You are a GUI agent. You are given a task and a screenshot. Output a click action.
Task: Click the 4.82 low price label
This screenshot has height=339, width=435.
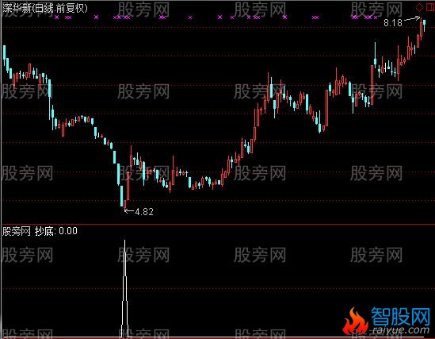point(144,212)
